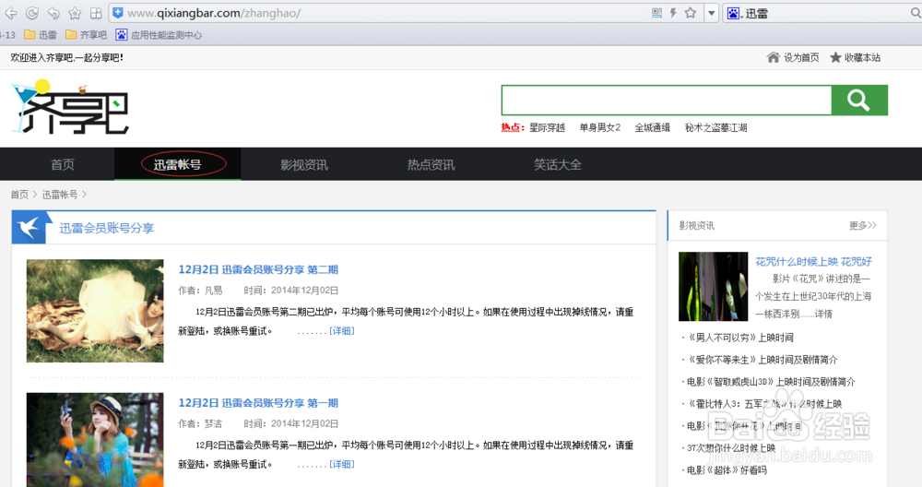Open the 热点资讯 navigation tab

coord(431,165)
